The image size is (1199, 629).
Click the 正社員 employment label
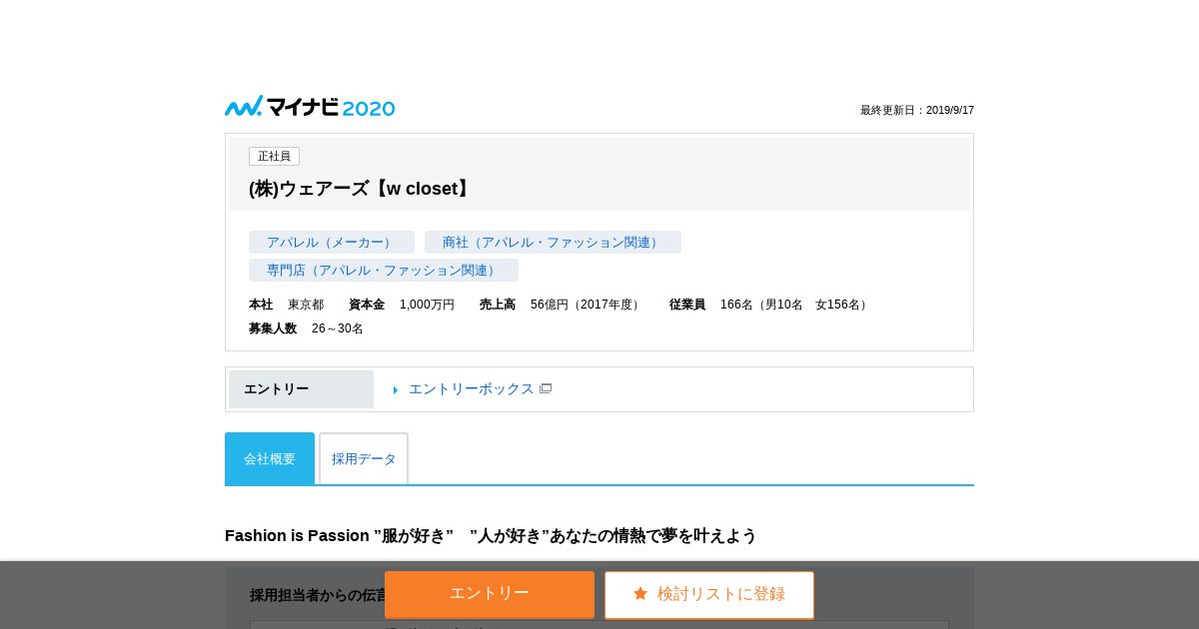pyautogui.click(x=274, y=156)
